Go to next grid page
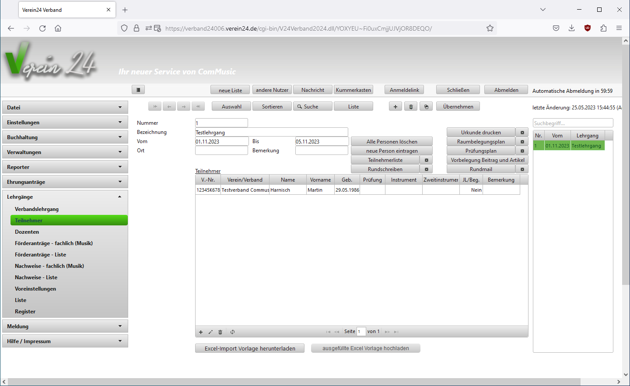Image resolution: width=630 pixels, height=386 pixels. (387, 332)
